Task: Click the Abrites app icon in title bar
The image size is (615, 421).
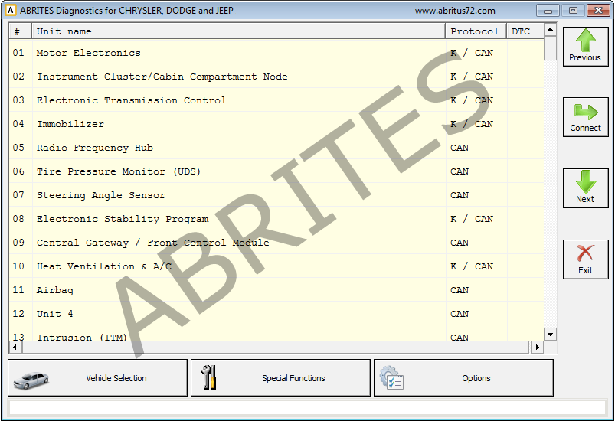Action: click(x=11, y=11)
